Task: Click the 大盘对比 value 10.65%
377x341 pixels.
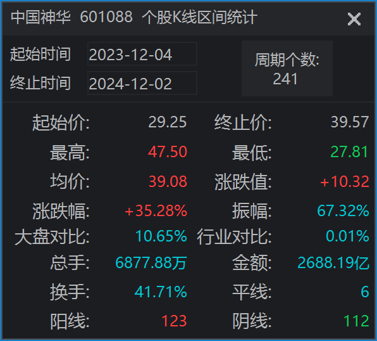Action: 161,236
